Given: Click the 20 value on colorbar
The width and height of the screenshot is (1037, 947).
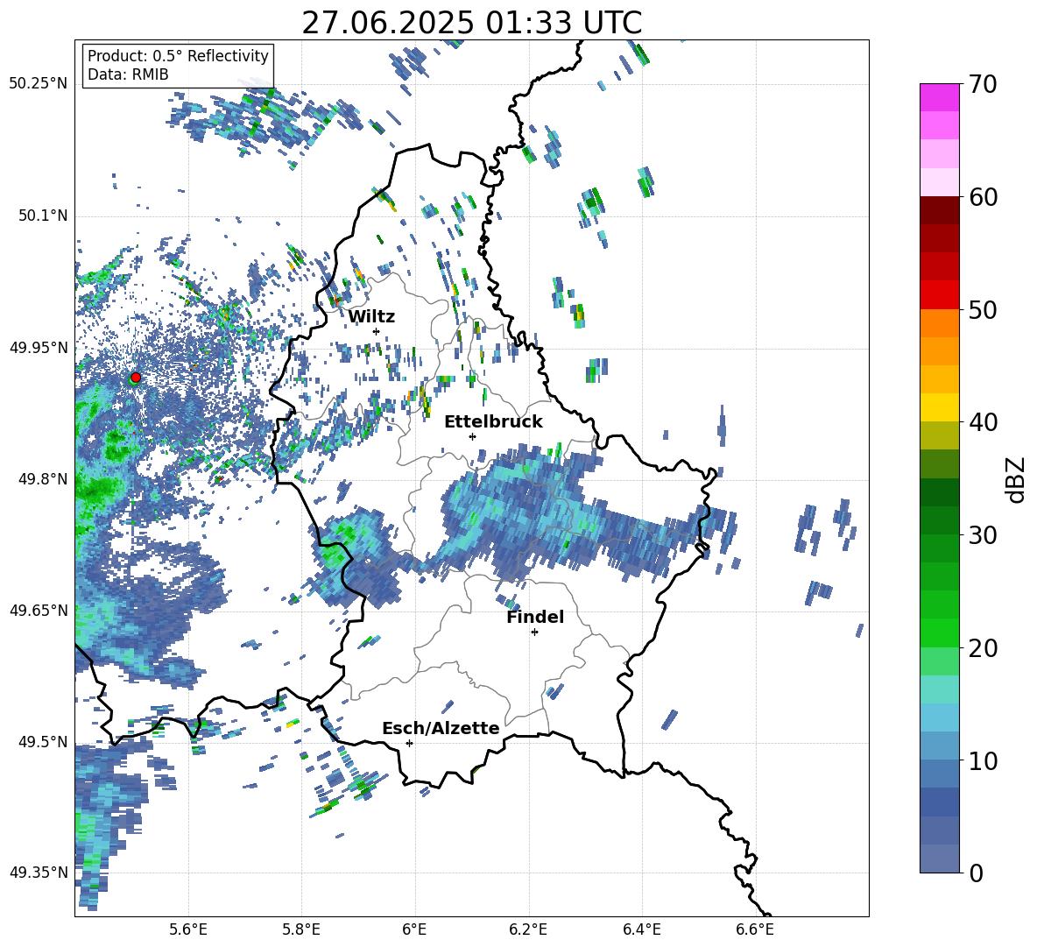Looking at the screenshot, I should [x=983, y=648].
